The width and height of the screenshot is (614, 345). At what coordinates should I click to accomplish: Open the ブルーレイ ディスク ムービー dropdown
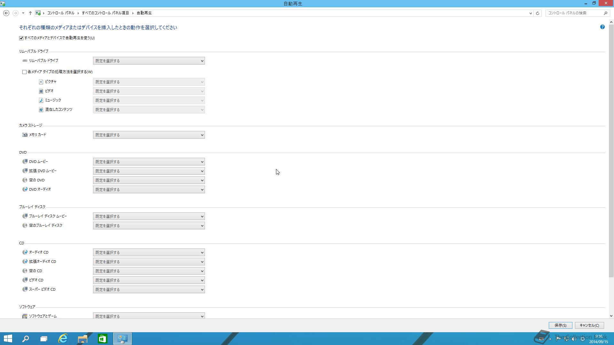pyautogui.click(x=149, y=216)
